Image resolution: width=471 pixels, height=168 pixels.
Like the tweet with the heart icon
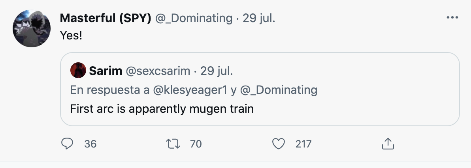279,144
